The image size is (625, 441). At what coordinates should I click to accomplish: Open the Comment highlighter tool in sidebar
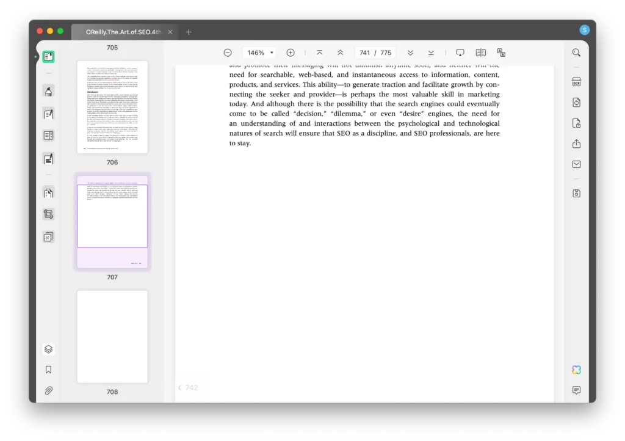click(48, 91)
